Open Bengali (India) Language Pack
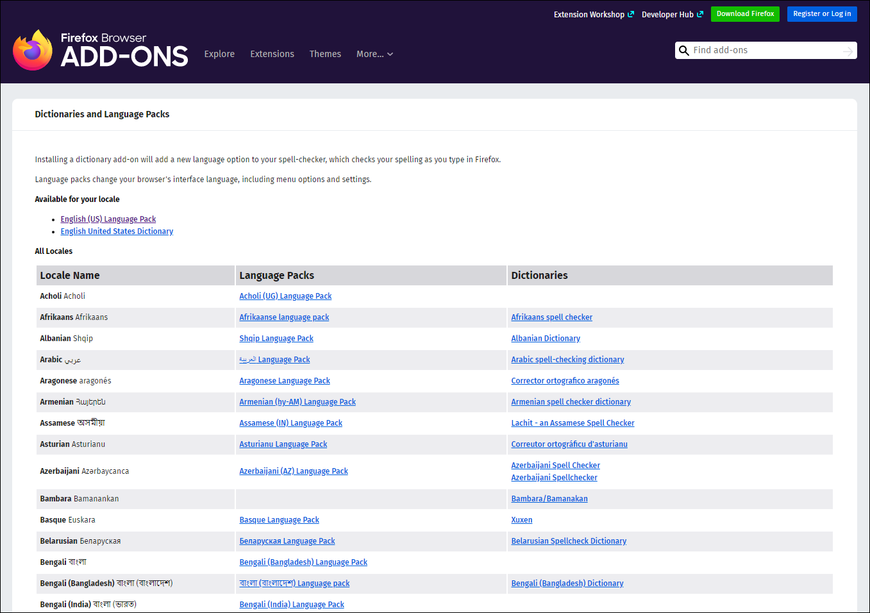This screenshot has width=870, height=613. [292, 605]
